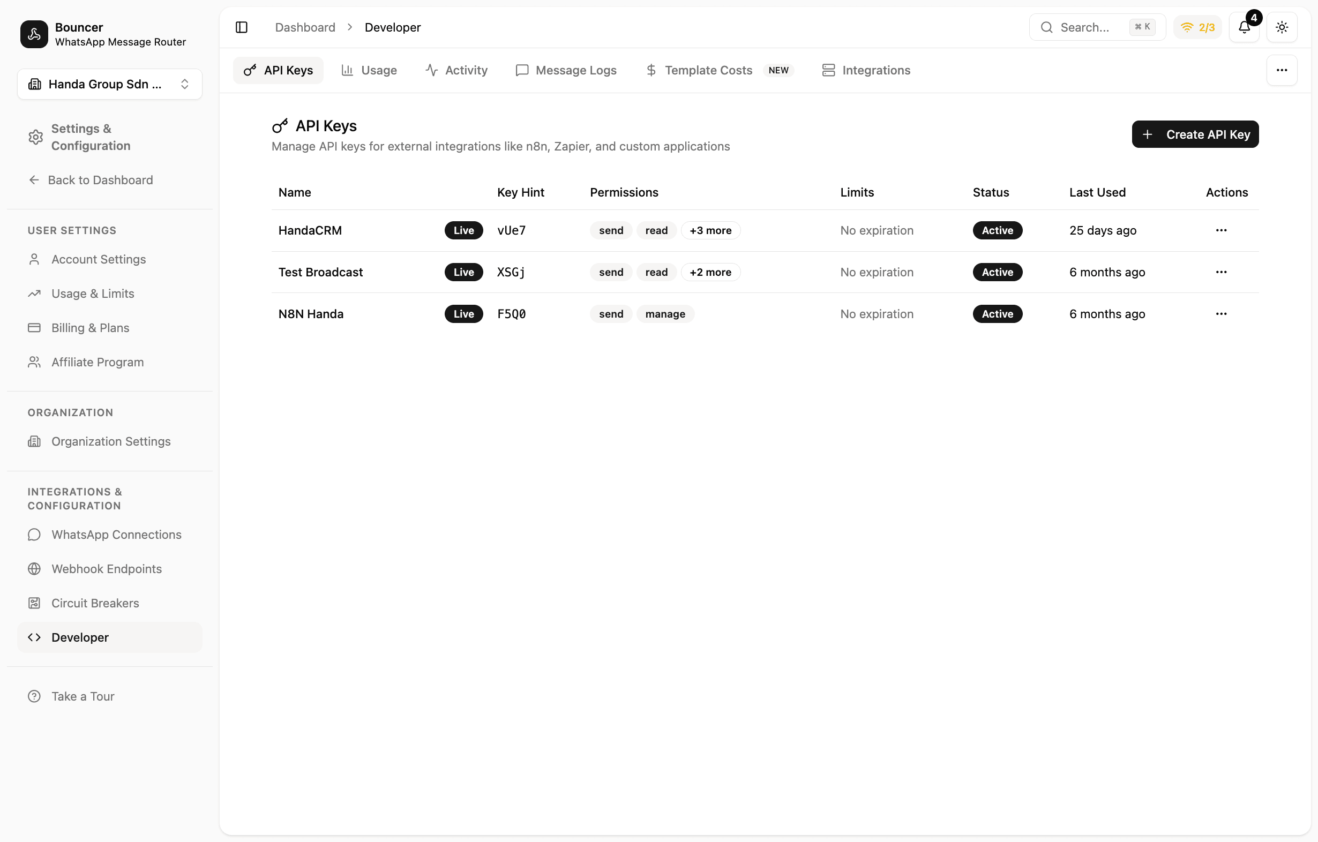
Task: Switch to the Usage tab
Action: tap(369, 70)
